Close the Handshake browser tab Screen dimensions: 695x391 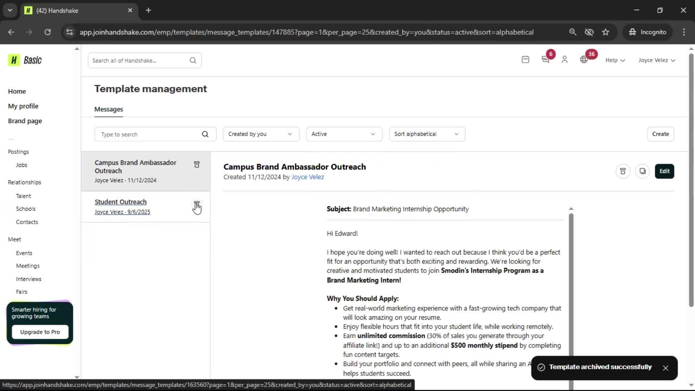tap(130, 10)
